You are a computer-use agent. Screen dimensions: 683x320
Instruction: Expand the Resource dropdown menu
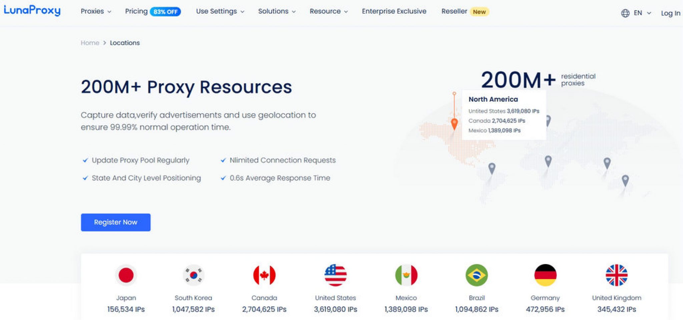[x=328, y=11]
